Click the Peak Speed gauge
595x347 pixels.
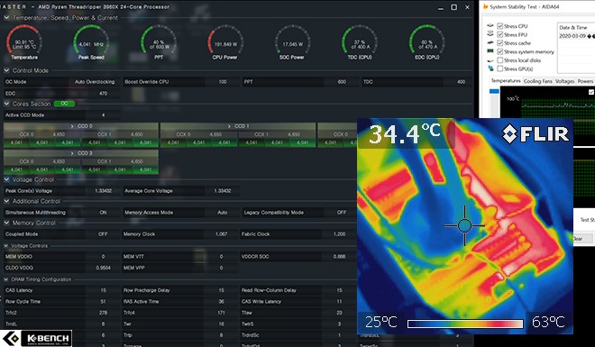pyautogui.click(x=91, y=42)
